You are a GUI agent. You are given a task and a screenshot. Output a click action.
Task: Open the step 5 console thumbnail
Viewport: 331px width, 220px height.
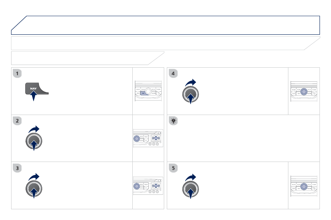tap(304, 186)
